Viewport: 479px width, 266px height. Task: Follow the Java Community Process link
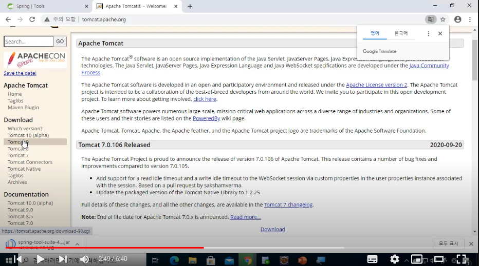click(429, 66)
